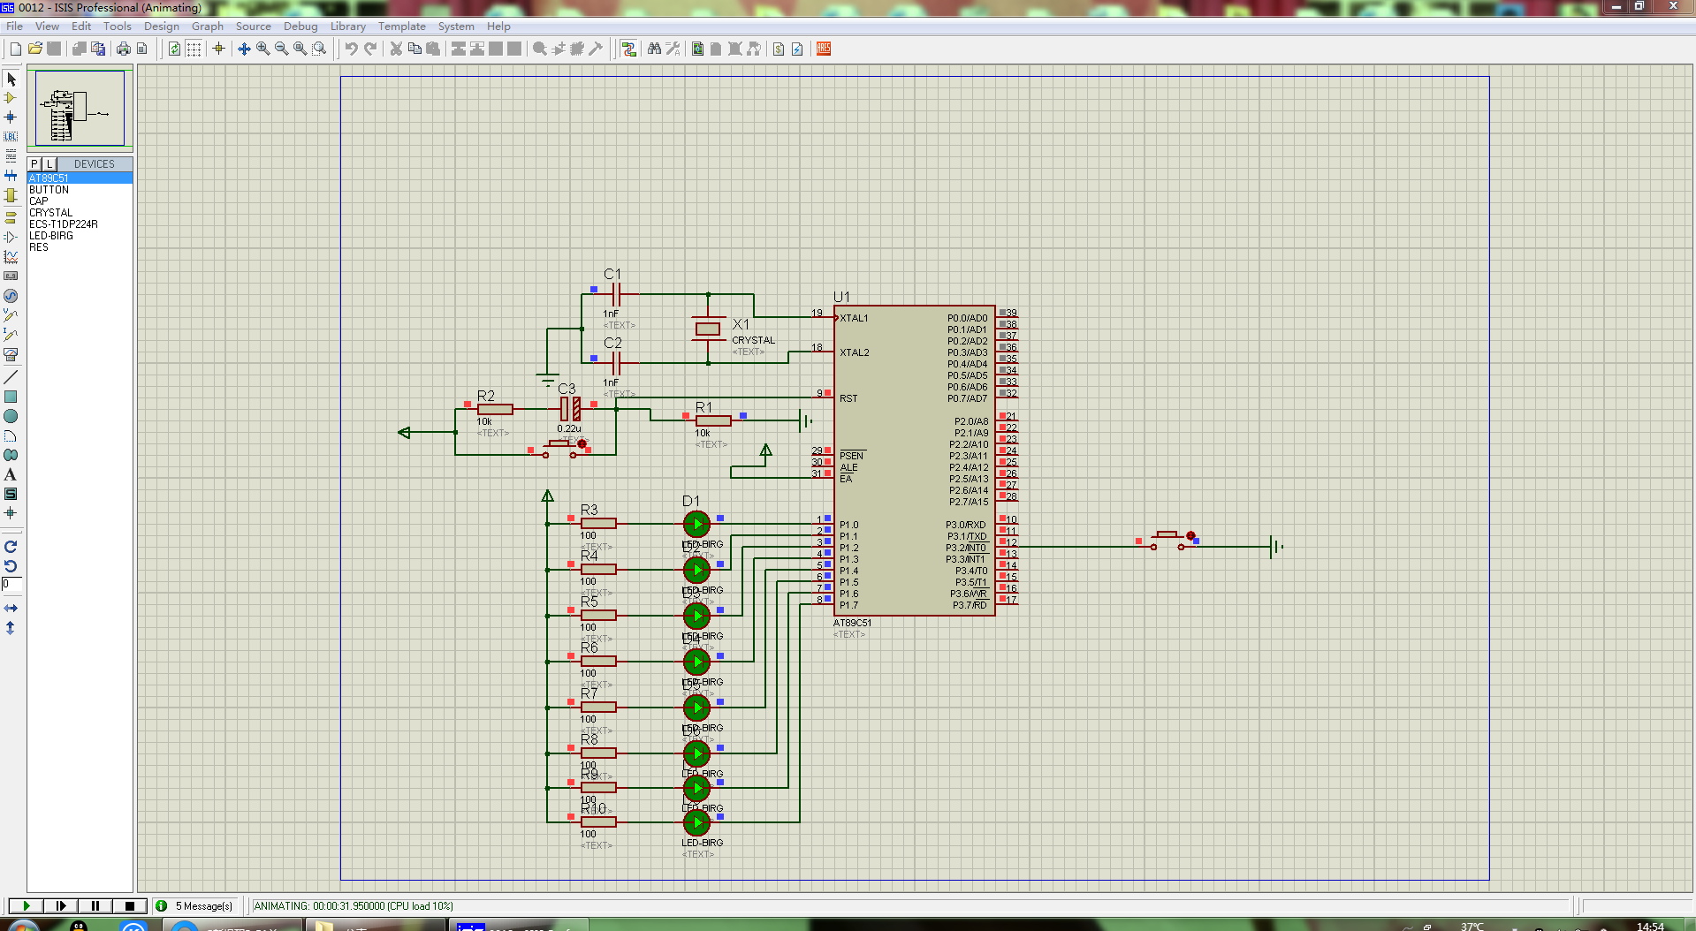
Task: Select the Current Probe Mode tool
Action: coord(11,335)
